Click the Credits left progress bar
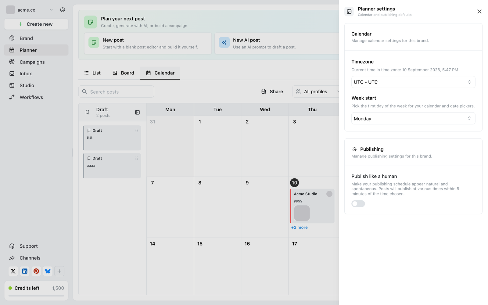Screen dimensions: 488x305 [36, 296]
